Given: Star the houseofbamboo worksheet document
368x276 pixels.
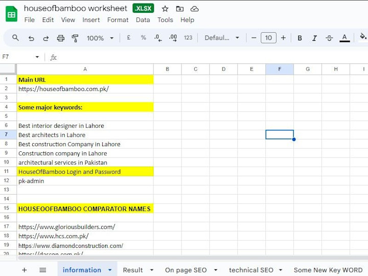Looking at the screenshot, I should 165,9.
